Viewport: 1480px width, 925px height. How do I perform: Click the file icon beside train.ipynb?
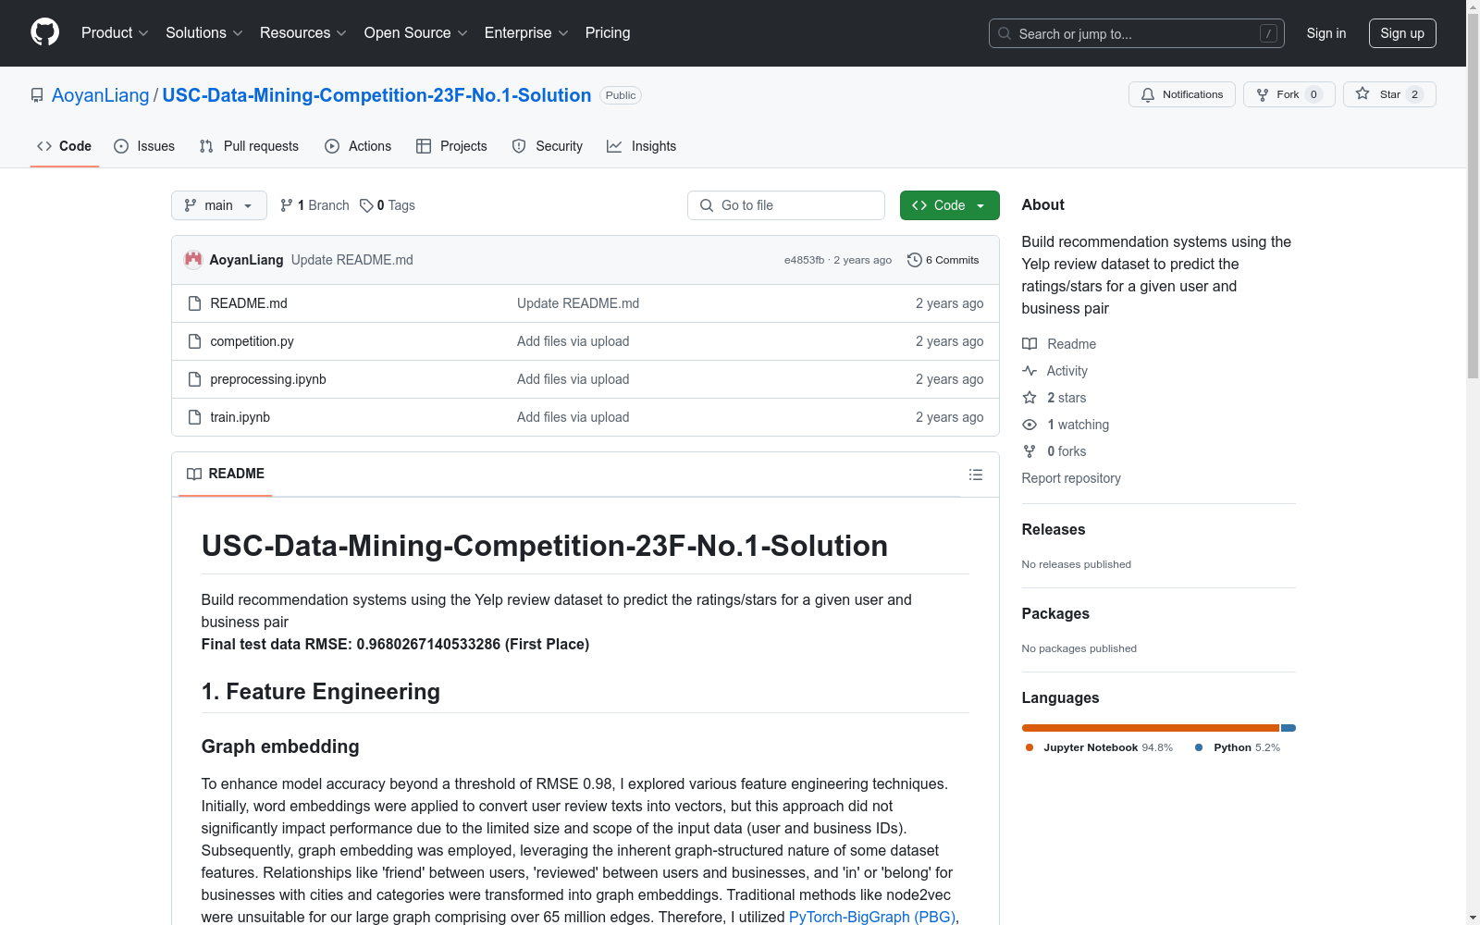194,417
